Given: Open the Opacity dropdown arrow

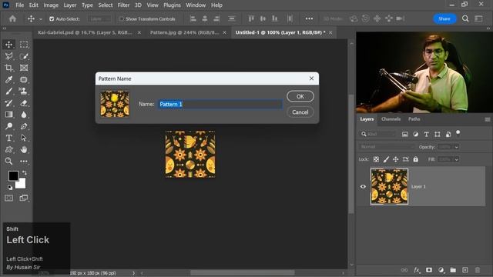Looking at the screenshot, I should [x=456, y=147].
